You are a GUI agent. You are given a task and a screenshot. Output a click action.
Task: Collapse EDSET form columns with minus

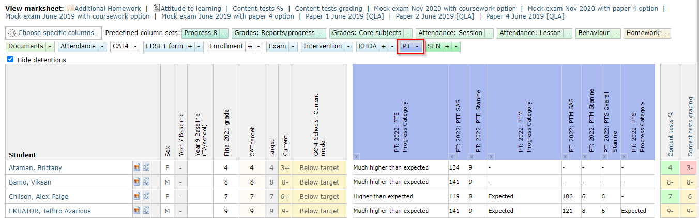(x=198, y=46)
